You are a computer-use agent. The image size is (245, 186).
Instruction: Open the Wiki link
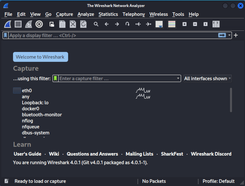point(54,154)
